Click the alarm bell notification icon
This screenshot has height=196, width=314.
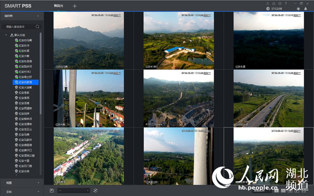click(x=306, y=8)
